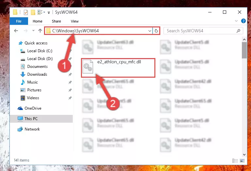
Task: Click the pin icon next to Music
Action: click(x=70, y=82)
